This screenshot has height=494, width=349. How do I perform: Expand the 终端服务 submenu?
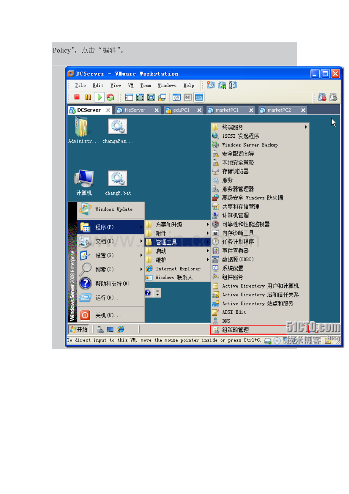pos(260,127)
